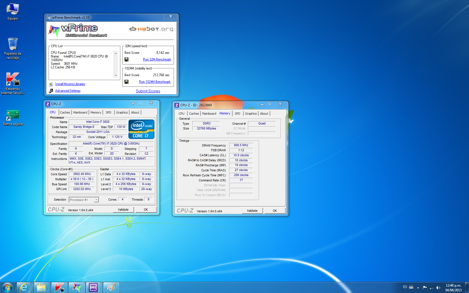Switch to Mainboard tab in left CPU-Z
The width and height of the screenshot is (469, 293).
coord(80,112)
